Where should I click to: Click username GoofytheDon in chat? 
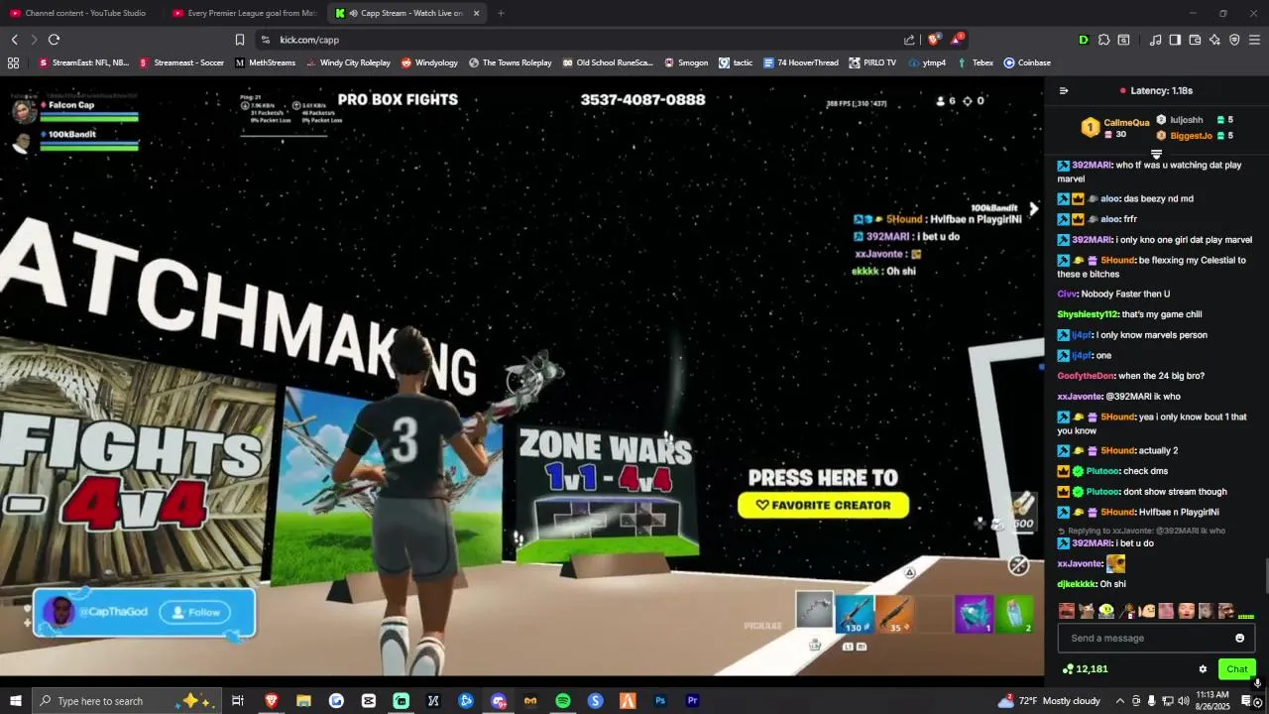(x=1086, y=376)
